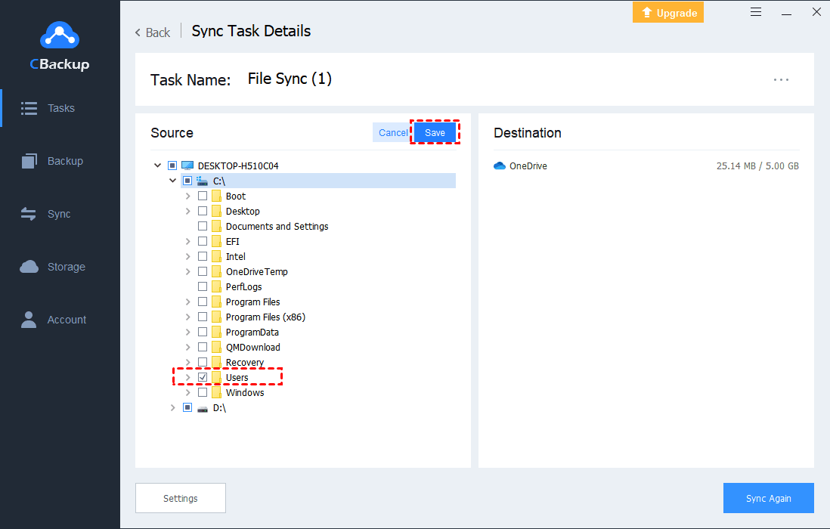Screen dimensions: 830x529
Task: Tick the Program Files (x86) checkbox
Action: point(203,317)
